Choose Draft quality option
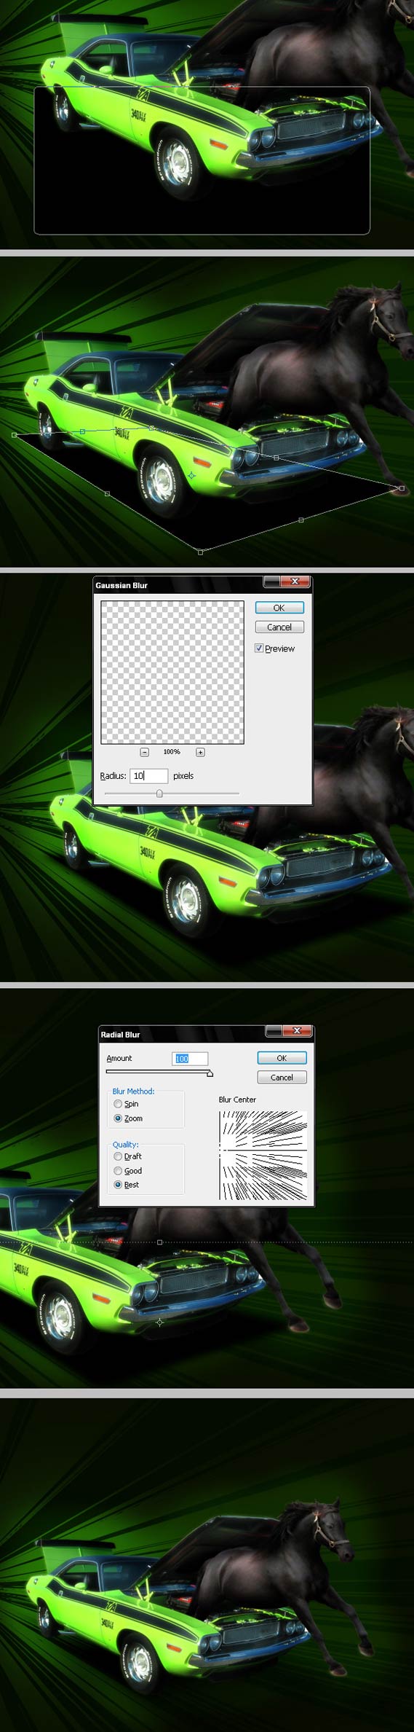This screenshot has width=414, height=1732. pos(118,1156)
